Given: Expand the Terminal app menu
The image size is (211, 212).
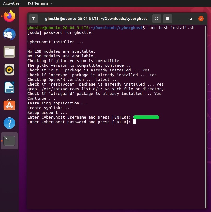Looking at the screenshot, I should (x=41, y=3).
